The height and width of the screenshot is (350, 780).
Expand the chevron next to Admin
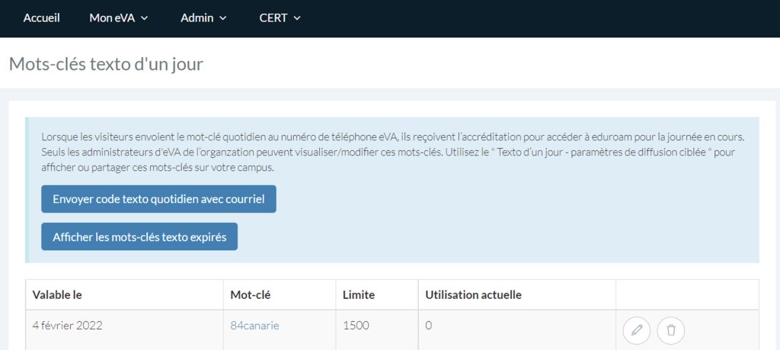click(x=223, y=18)
